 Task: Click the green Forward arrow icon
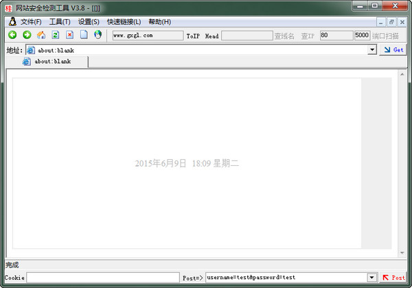click(27, 35)
